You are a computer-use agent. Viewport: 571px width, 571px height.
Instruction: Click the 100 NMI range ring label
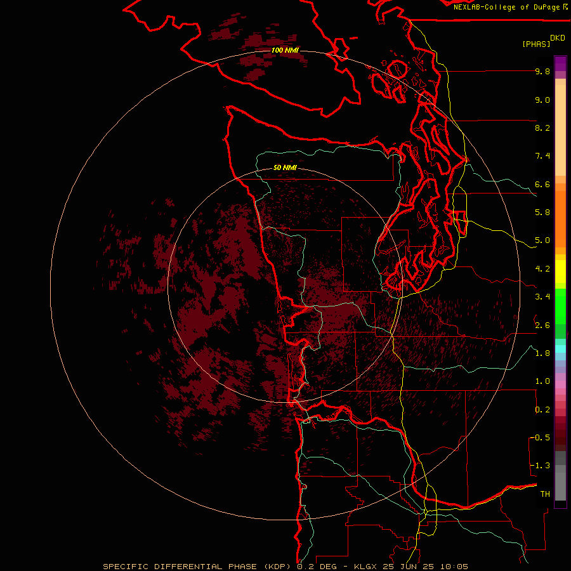(285, 50)
